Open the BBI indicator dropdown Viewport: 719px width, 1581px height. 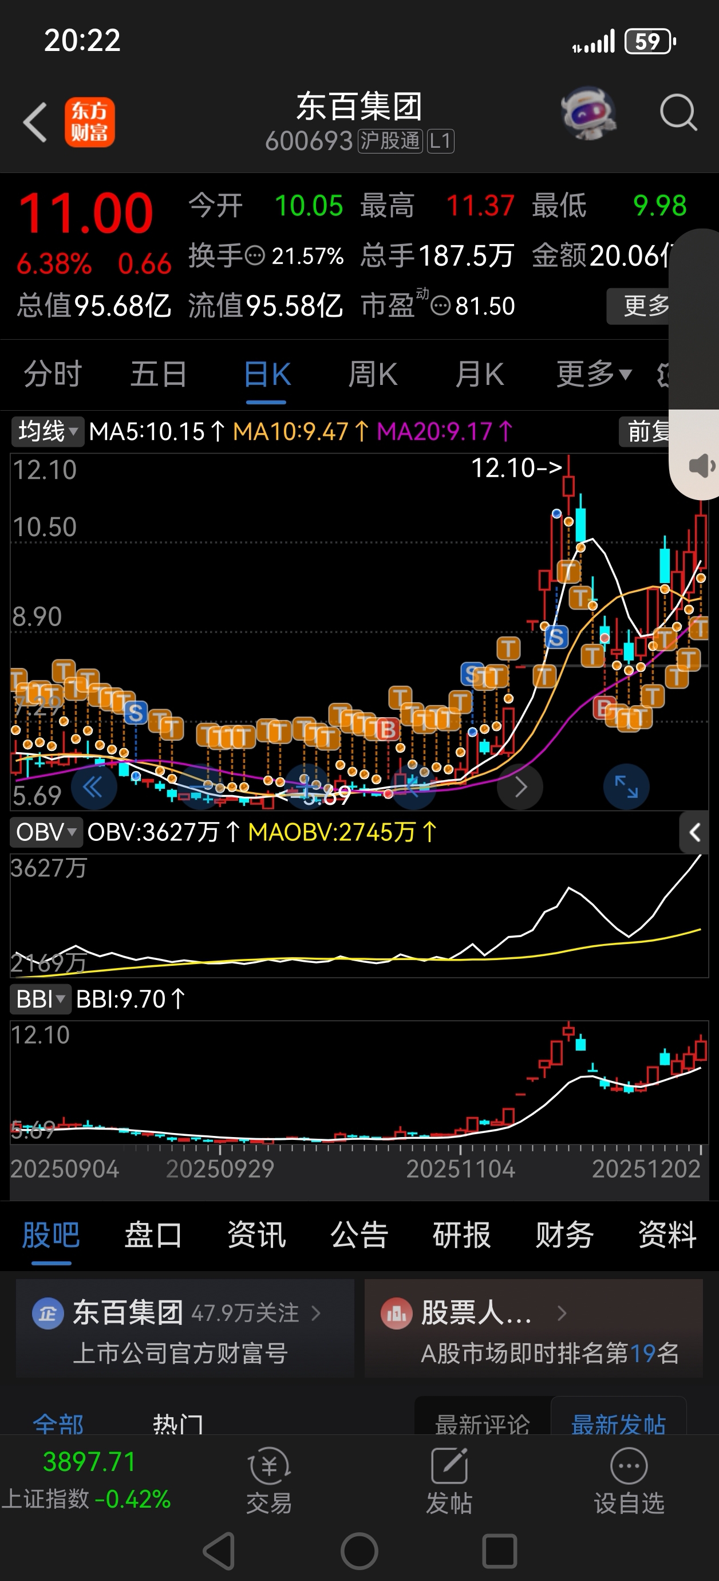tap(41, 999)
